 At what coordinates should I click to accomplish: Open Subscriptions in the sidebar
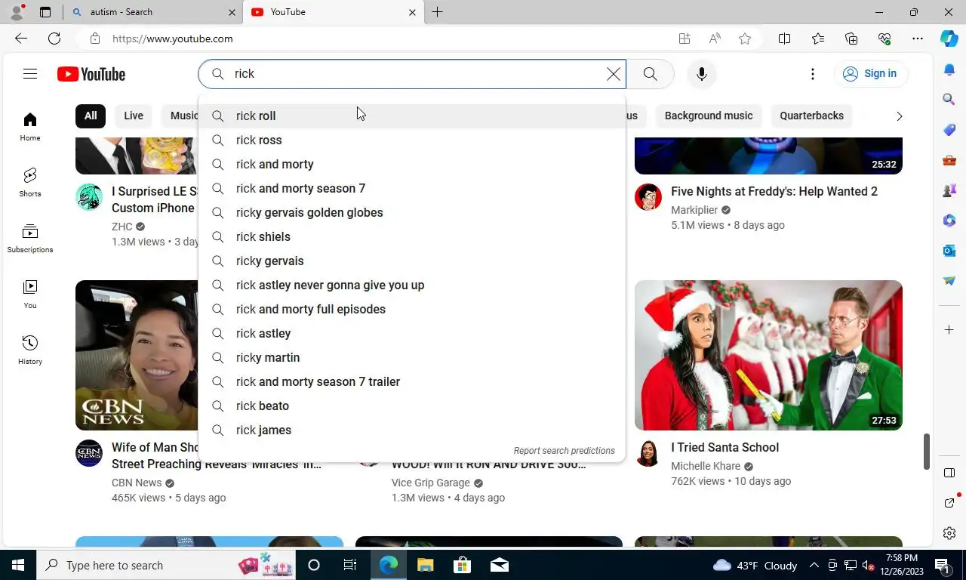(x=30, y=239)
